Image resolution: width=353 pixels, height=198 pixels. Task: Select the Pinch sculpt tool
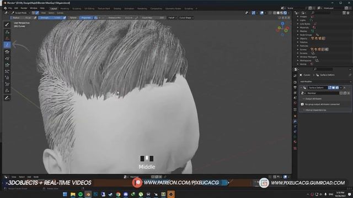click(7, 71)
